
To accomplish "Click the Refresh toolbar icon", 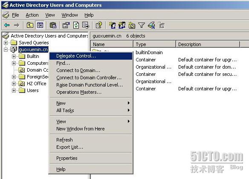I will (76, 25).
